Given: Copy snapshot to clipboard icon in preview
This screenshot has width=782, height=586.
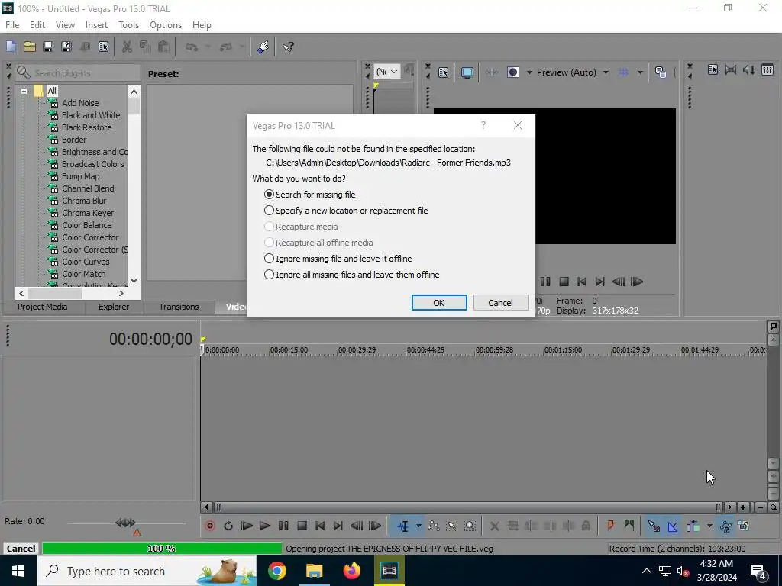Looking at the screenshot, I should [661, 72].
